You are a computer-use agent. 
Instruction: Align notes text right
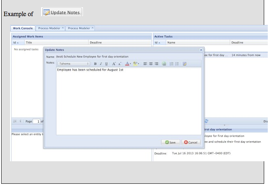156,64
